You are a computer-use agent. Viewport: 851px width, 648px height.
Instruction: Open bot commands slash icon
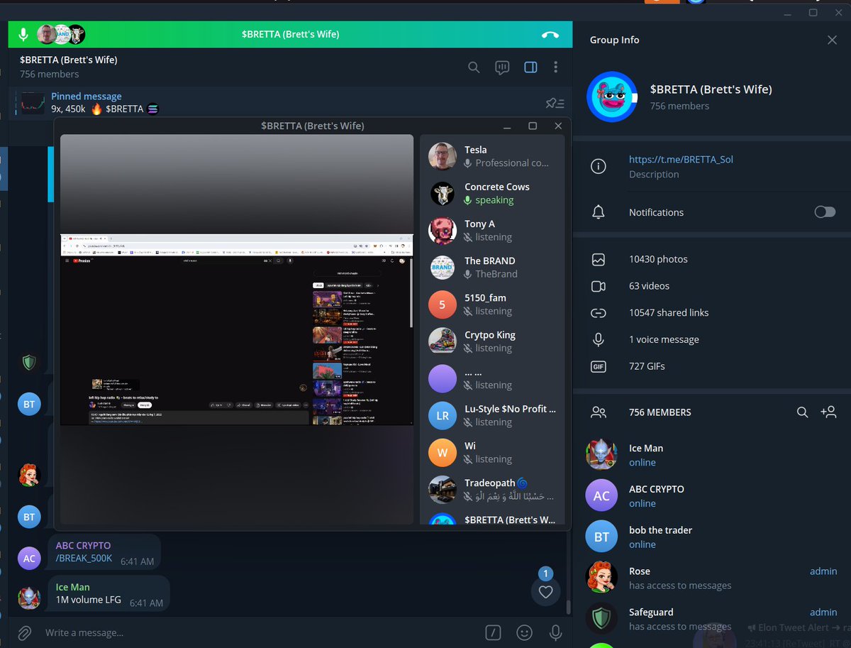[x=494, y=632]
